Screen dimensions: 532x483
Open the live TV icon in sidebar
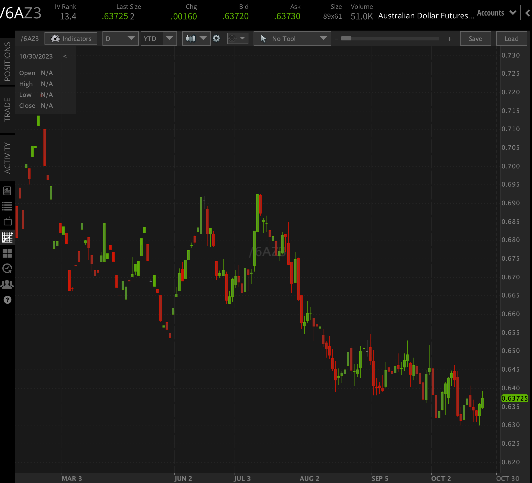pos(7,222)
